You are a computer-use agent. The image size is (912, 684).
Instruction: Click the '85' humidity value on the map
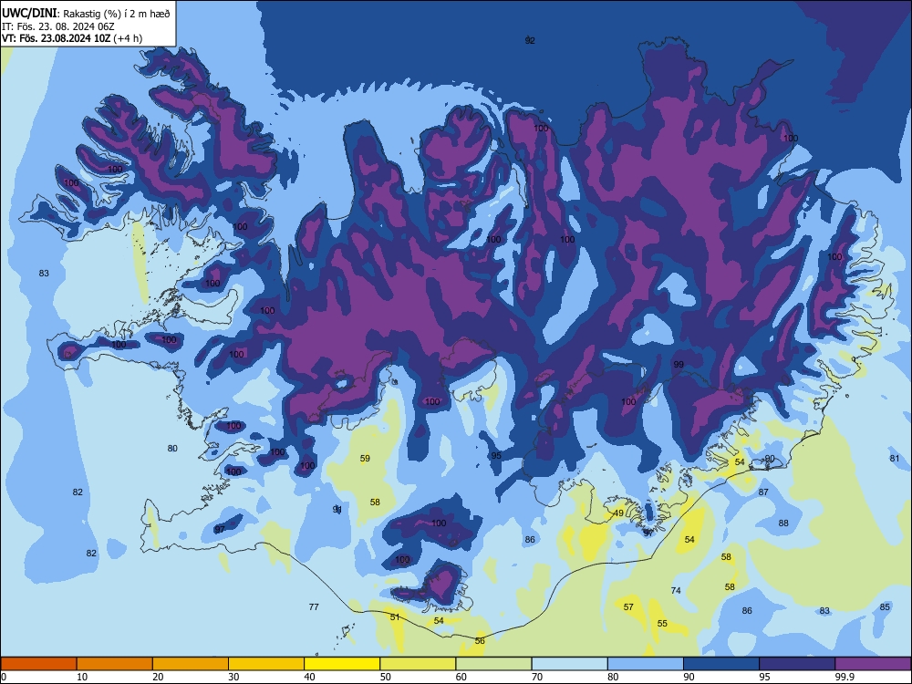(885, 606)
